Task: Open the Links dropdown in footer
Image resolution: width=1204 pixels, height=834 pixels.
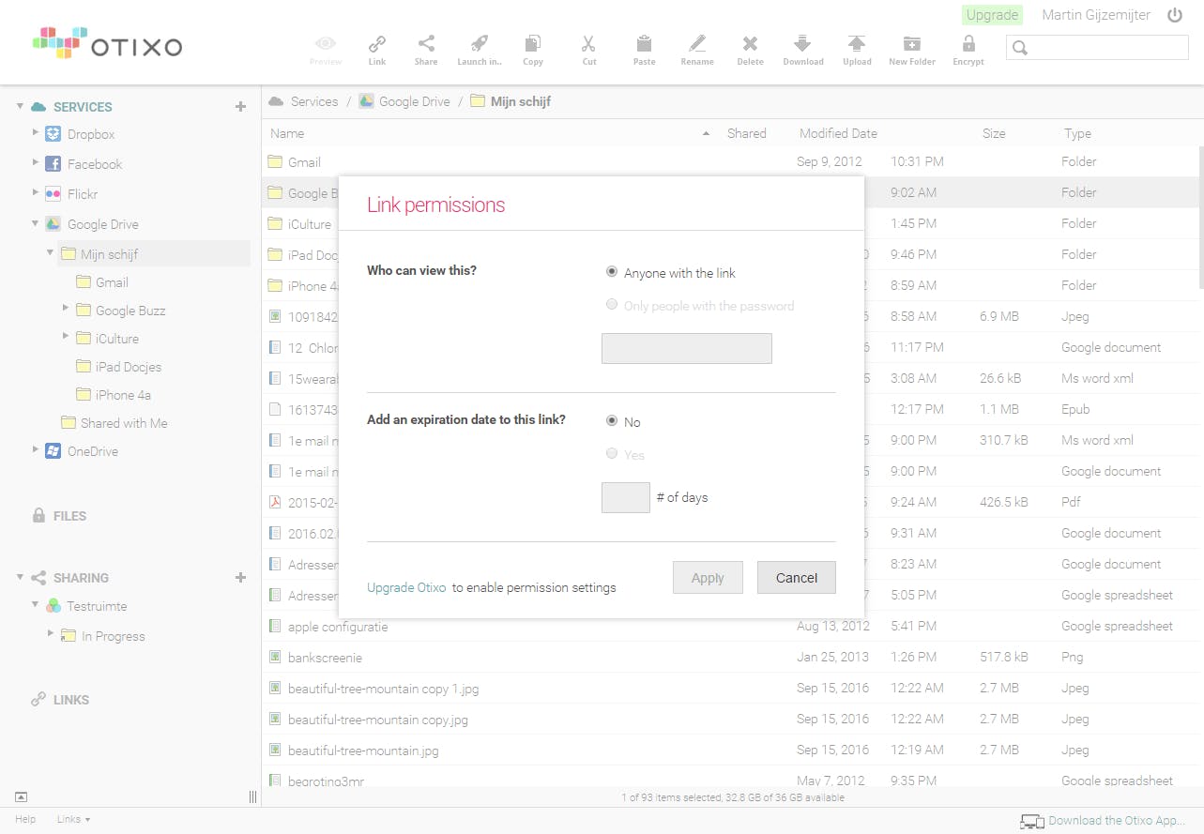Action: (73, 819)
